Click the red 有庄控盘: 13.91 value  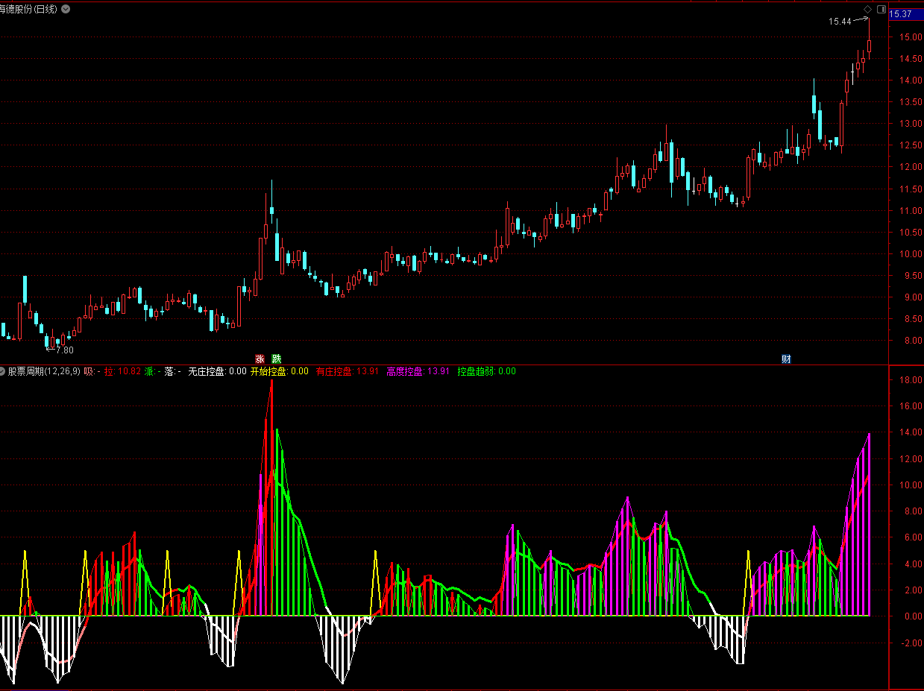347,371
